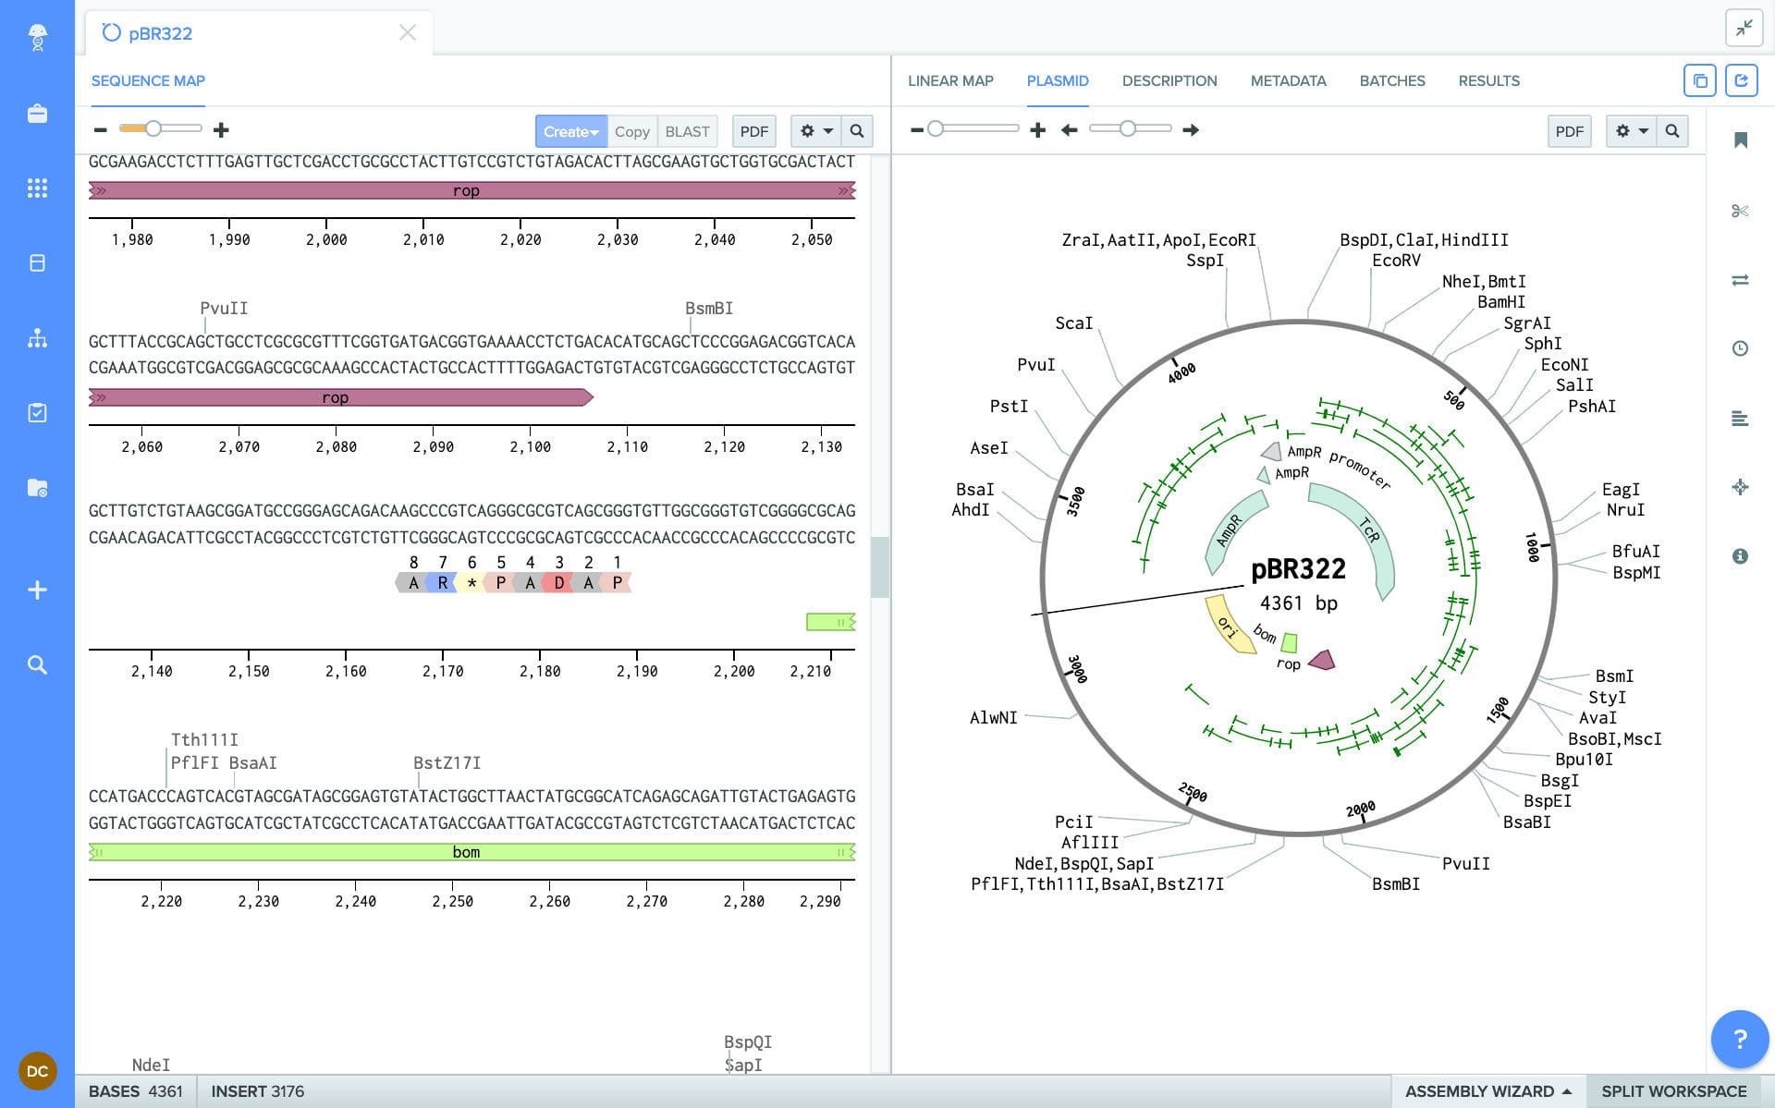Adjust the sequence map zoom slider
Image resolution: width=1775 pixels, height=1108 pixels.
153,129
